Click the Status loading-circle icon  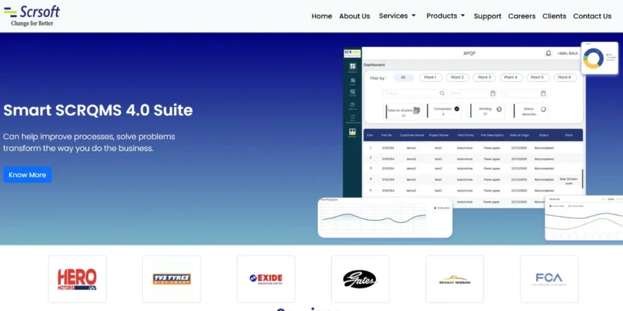[543, 109]
